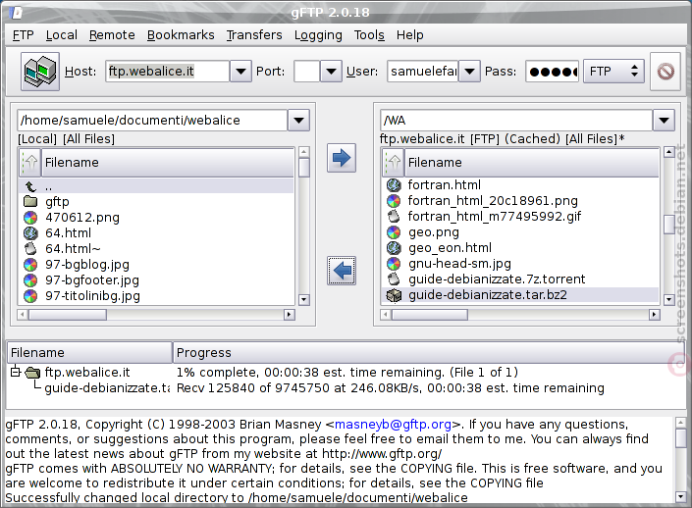Click the guide-debianizzate.tar.bz2 archive icon
The image size is (692, 508).
(x=394, y=295)
